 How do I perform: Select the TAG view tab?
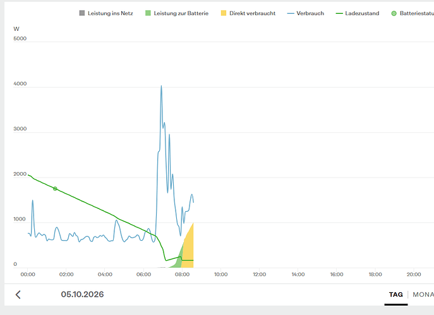396,295
